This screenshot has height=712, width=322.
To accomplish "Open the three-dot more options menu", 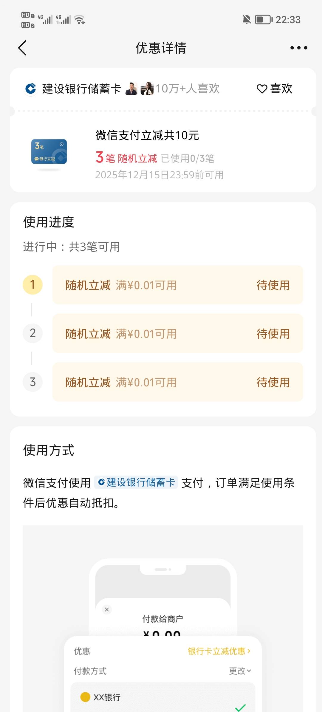I will point(299,48).
